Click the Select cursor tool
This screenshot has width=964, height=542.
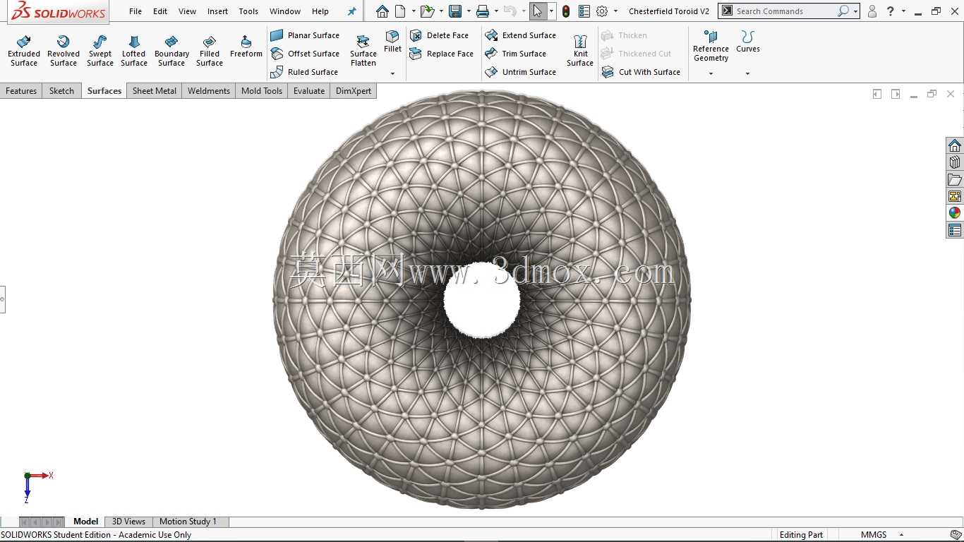538,11
